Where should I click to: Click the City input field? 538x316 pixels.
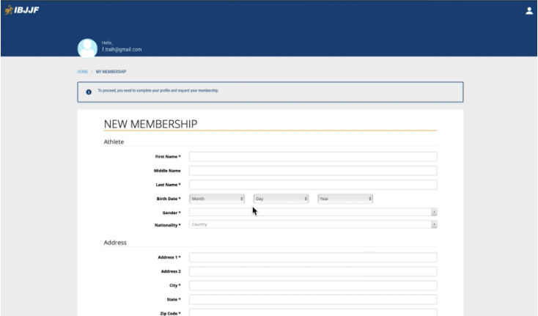point(313,285)
